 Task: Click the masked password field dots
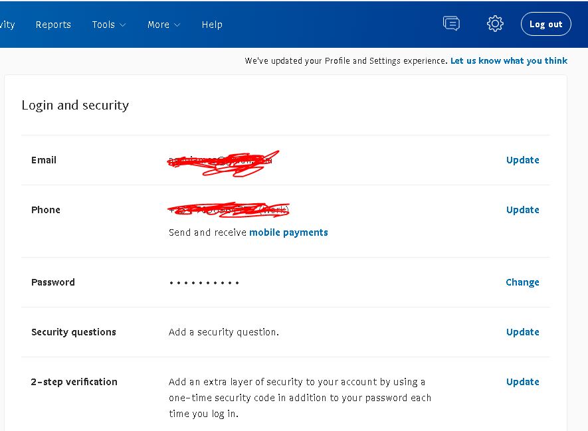pyautogui.click(x=203, y=282)
